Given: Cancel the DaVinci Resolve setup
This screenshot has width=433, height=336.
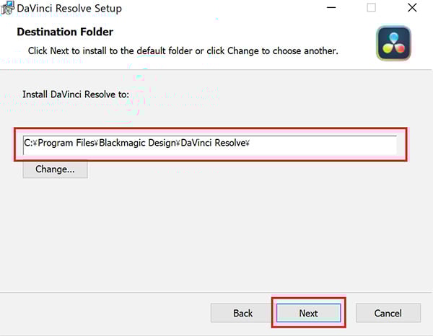Looking at the screenshot, I should click(x=388, y=313).
